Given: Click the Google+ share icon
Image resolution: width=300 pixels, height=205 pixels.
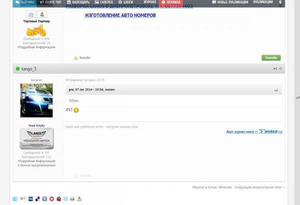Looking at the screenshot, I should point(22,198).
